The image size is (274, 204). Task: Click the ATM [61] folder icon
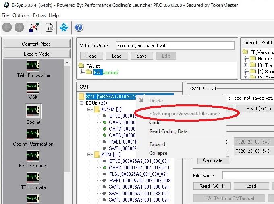click(x=97, y=154)
